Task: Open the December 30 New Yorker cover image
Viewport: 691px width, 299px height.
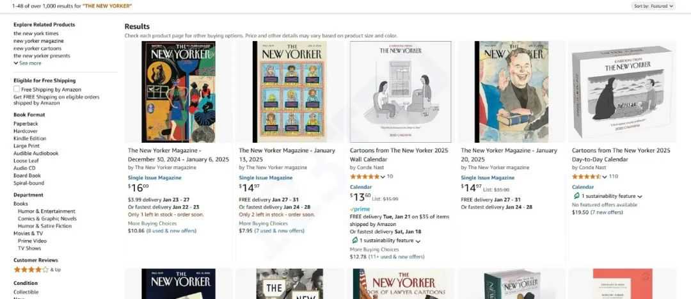Action: coord(179,92)
